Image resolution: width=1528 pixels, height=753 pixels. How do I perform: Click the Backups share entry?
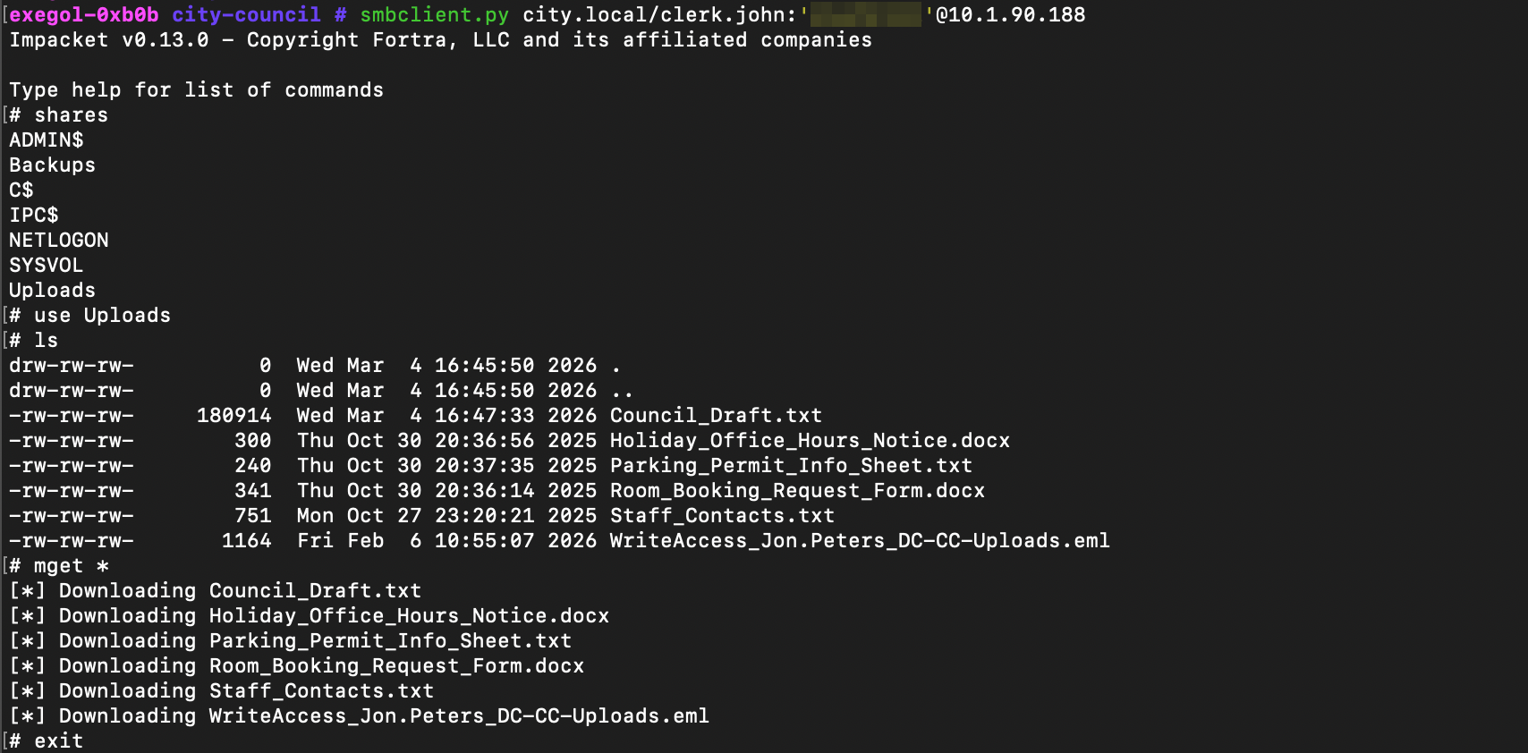coord(52,165)
